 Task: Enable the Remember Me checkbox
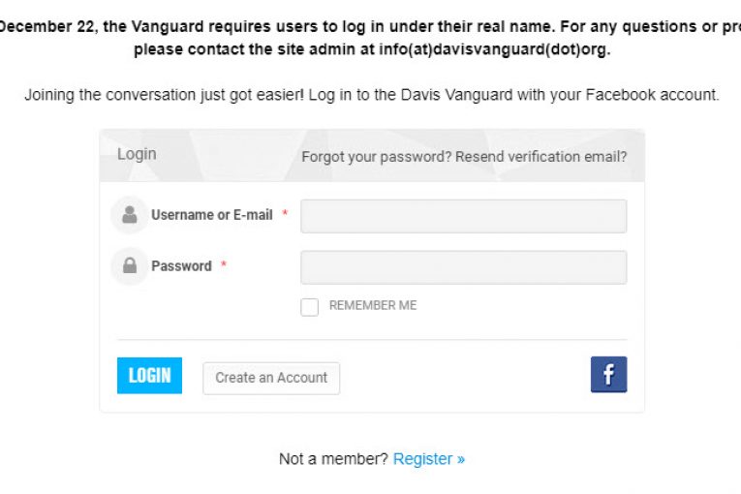point(309,307)
